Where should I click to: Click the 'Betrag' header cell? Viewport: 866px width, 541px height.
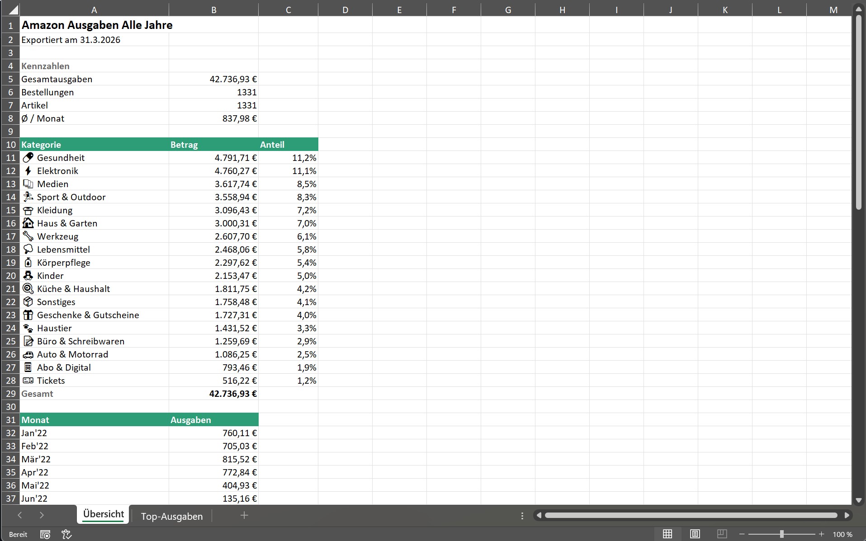[x=214, y=145]
